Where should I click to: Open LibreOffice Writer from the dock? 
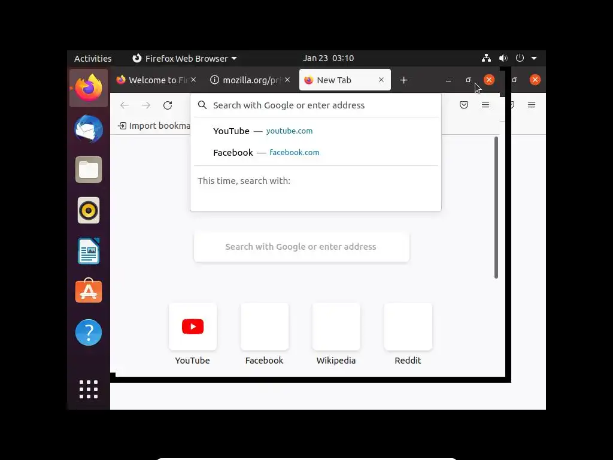(89, 251)
